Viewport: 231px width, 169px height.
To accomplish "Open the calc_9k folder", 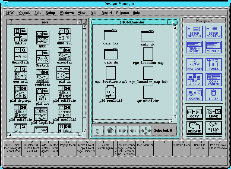I will click(x=147, y=36).
